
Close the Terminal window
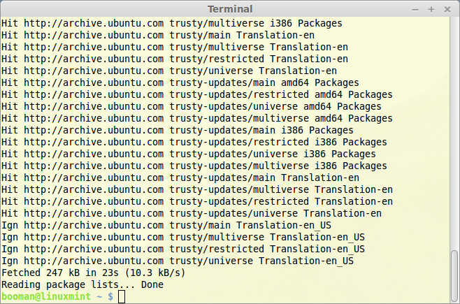[x=447, y=9]
